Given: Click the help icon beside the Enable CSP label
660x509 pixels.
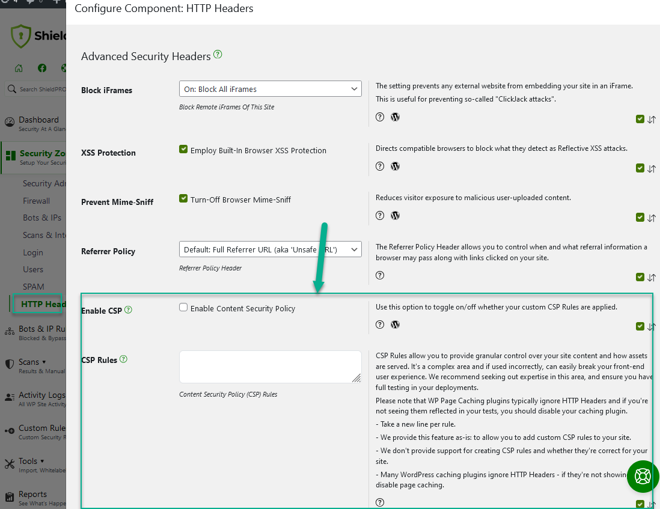Looking at the screenshot, I should click(x=128, y=309).
